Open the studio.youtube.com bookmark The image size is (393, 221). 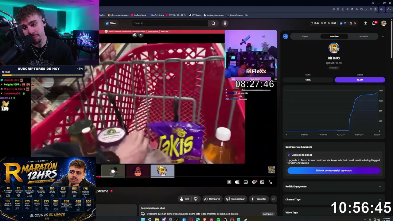pyautogui.click(x=213, y=15)
